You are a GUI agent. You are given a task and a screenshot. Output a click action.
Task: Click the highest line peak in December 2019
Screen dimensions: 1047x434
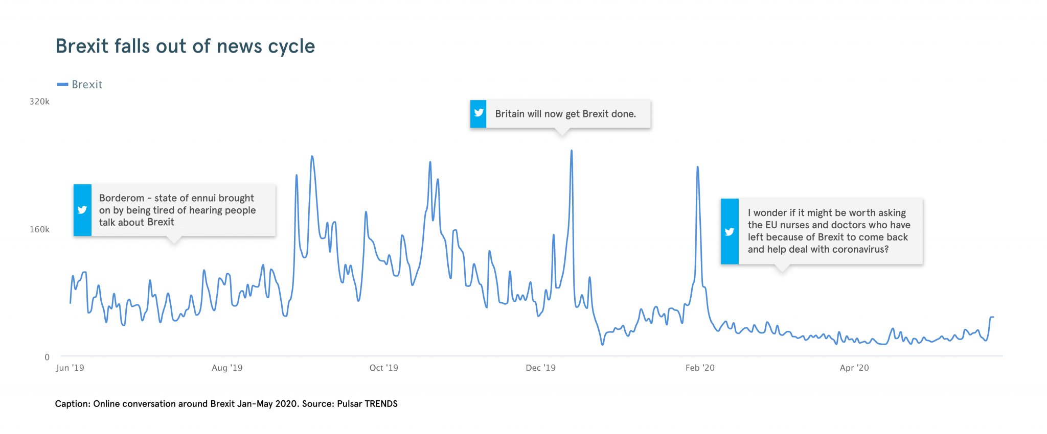572,151
